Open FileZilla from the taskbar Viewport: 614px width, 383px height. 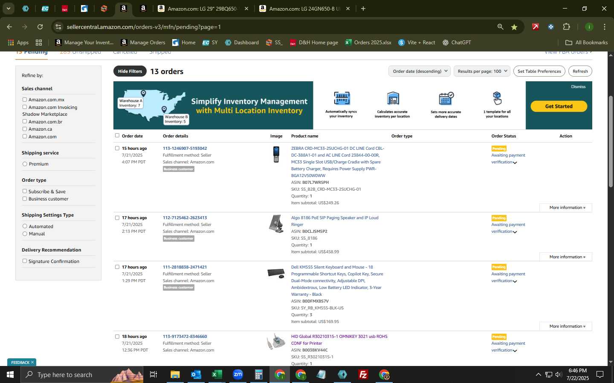point(363,374)
